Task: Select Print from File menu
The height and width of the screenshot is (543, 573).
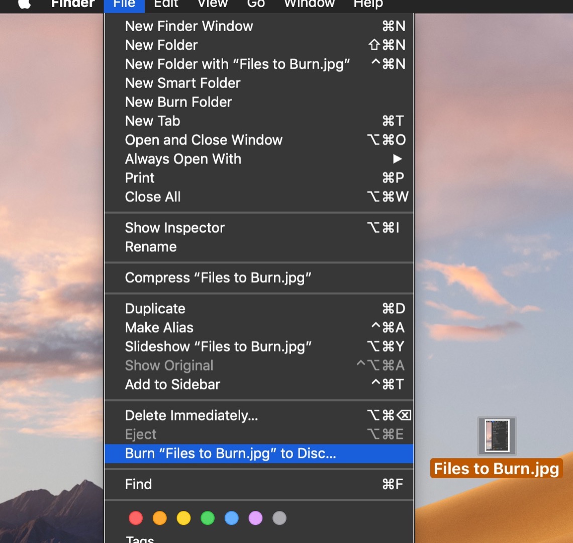Action: (x=259, y=178)
